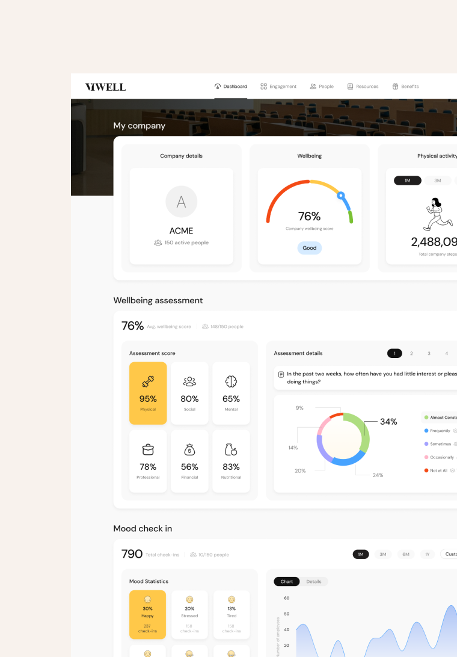Image resolution: width=457 pixels, height=657 pixels.
Task: Click the 2,488,09 total steps value
Action: pos(434,242)
